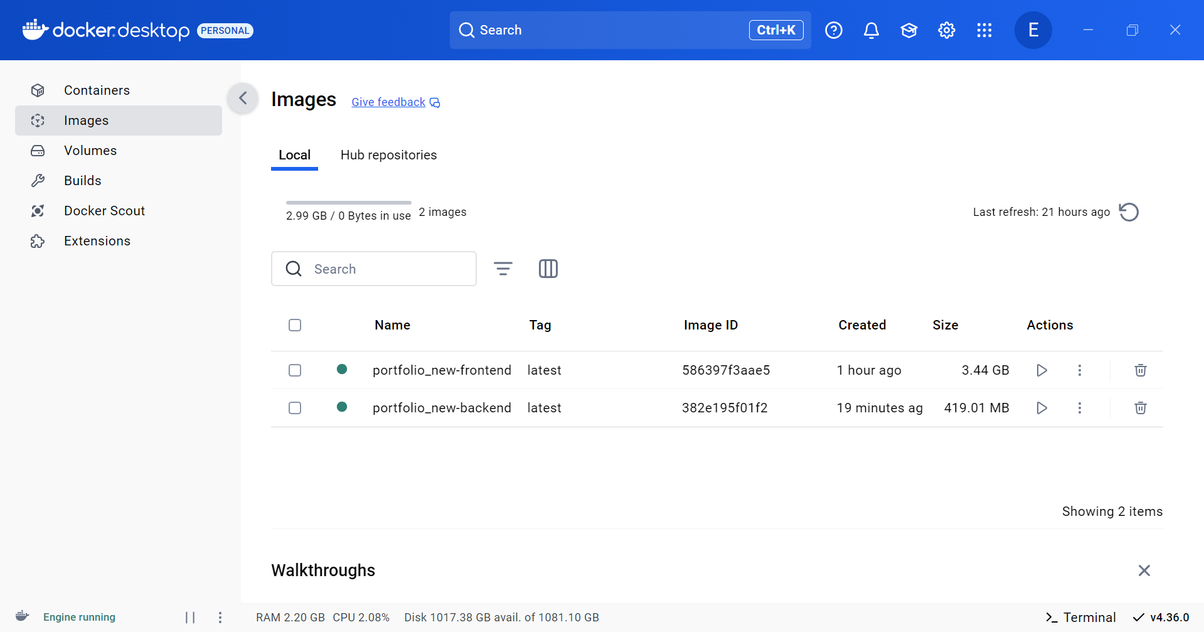This screenshot has height=632, width=1204.
Task: Open more actions for portfolio_new-frontend
Action: (1080, 370)
